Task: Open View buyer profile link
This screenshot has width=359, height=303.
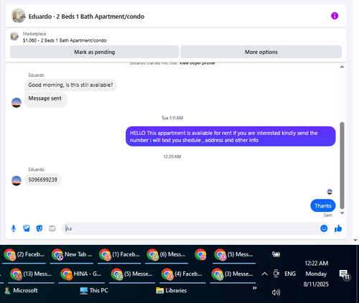Action: point(197,63)
